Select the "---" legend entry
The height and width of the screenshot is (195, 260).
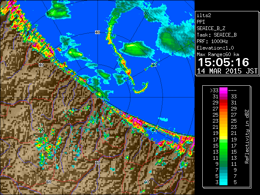tap(232, 91)
